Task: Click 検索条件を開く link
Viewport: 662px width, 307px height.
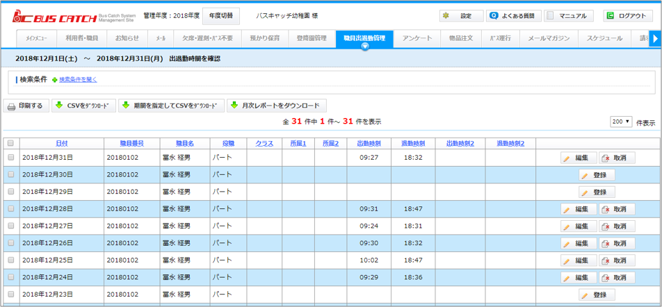Action: pyautogui.click(x=78, y=79)
